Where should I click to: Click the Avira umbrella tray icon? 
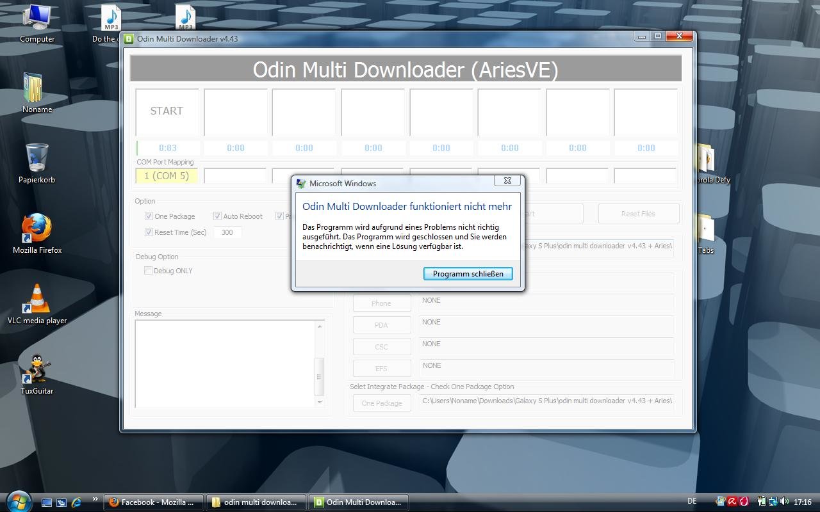click(x=732, y=502)
